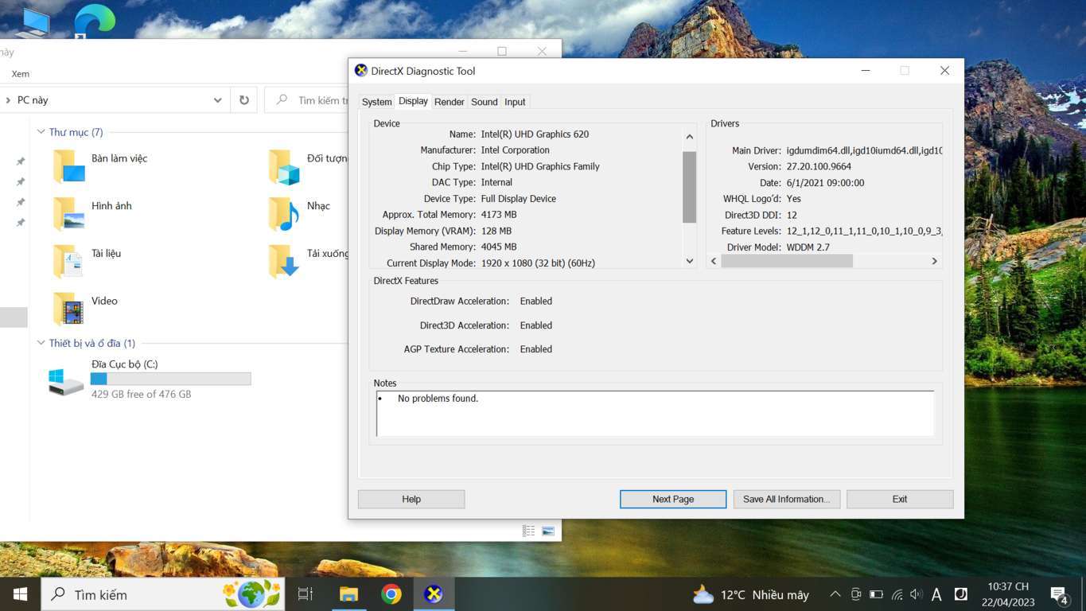Open the 'Nhạc' folder in Explorer
Viewport: 1086px width, 611px height.
(x=299, y=213)
